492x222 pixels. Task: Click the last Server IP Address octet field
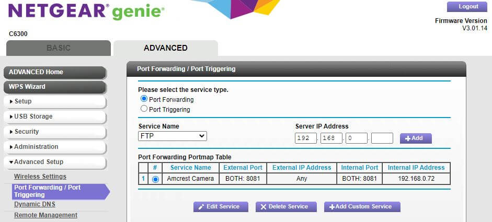pos(382,138)
